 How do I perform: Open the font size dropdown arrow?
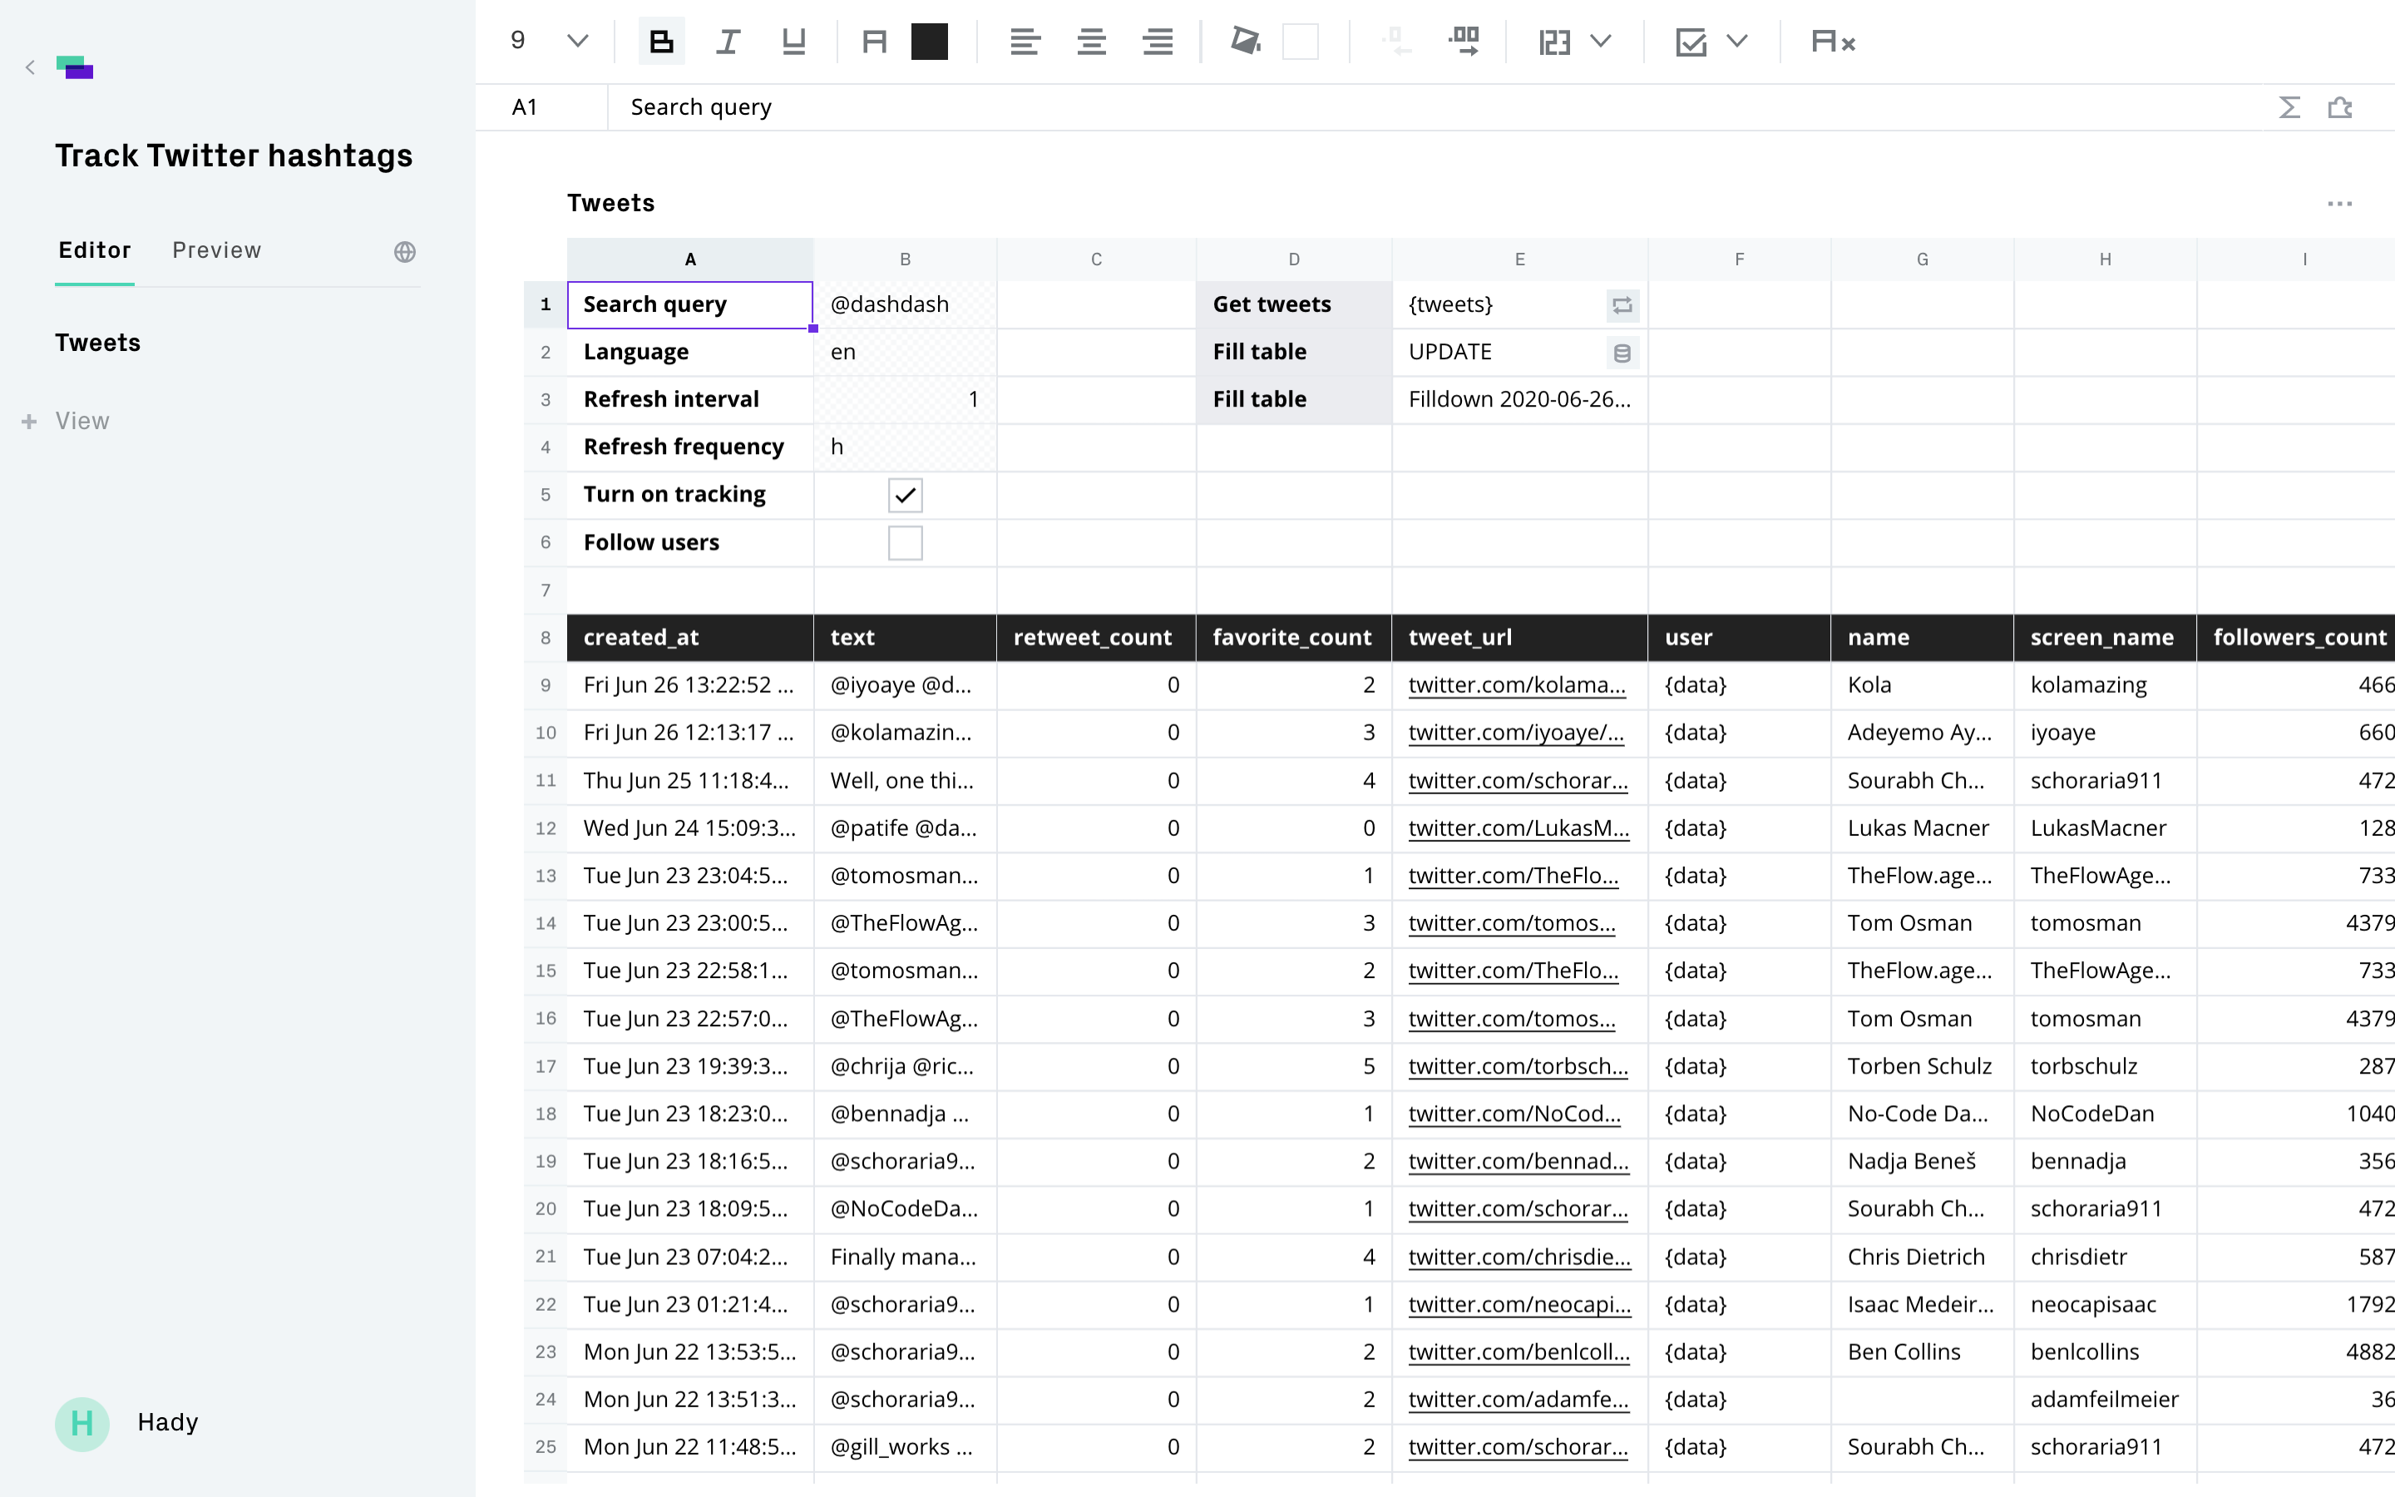pos(578,42)
